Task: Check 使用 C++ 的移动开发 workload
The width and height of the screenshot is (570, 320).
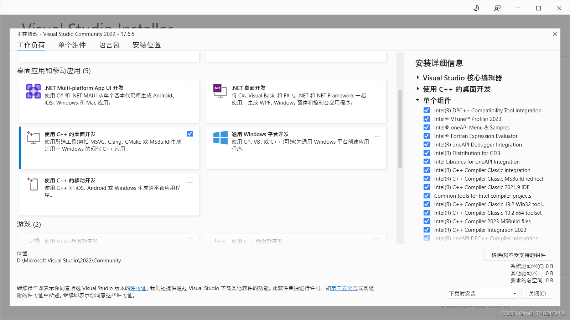Action: point(190,180)
